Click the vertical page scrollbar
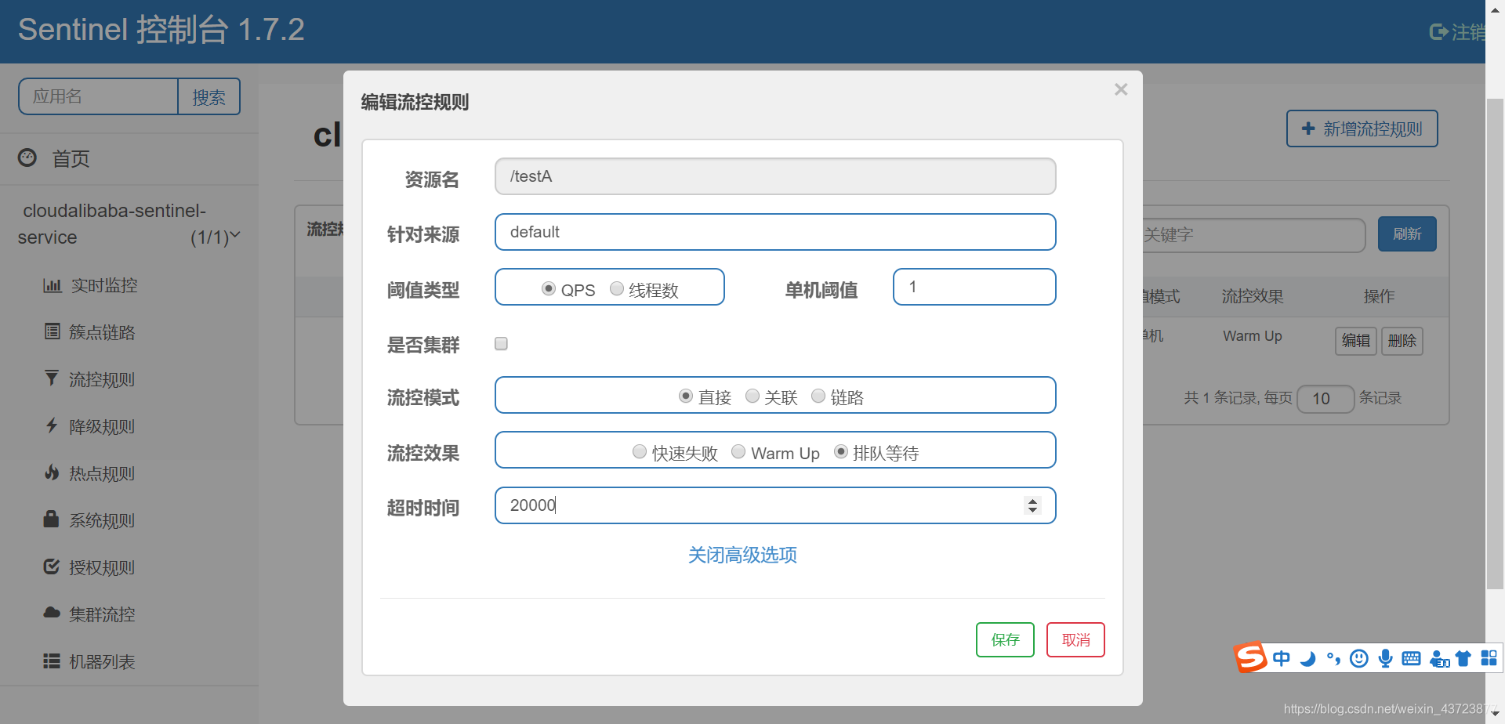The image size is (1505, 724). tap(1495, 345)
